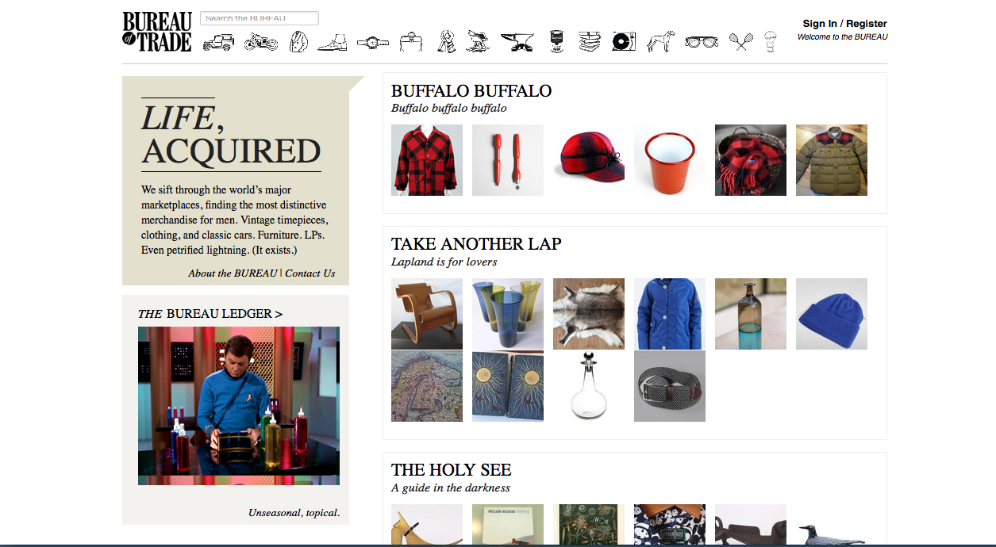Open the red plaid hunting cap thumbnail
This screenshot has height=547, width=996.
[589, 160]
